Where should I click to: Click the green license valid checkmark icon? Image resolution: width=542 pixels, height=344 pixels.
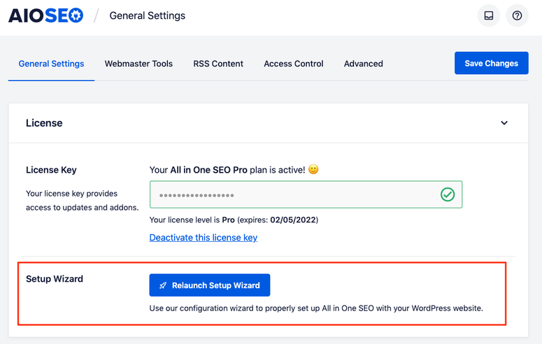pyautogui.click(x=448, y=194)
